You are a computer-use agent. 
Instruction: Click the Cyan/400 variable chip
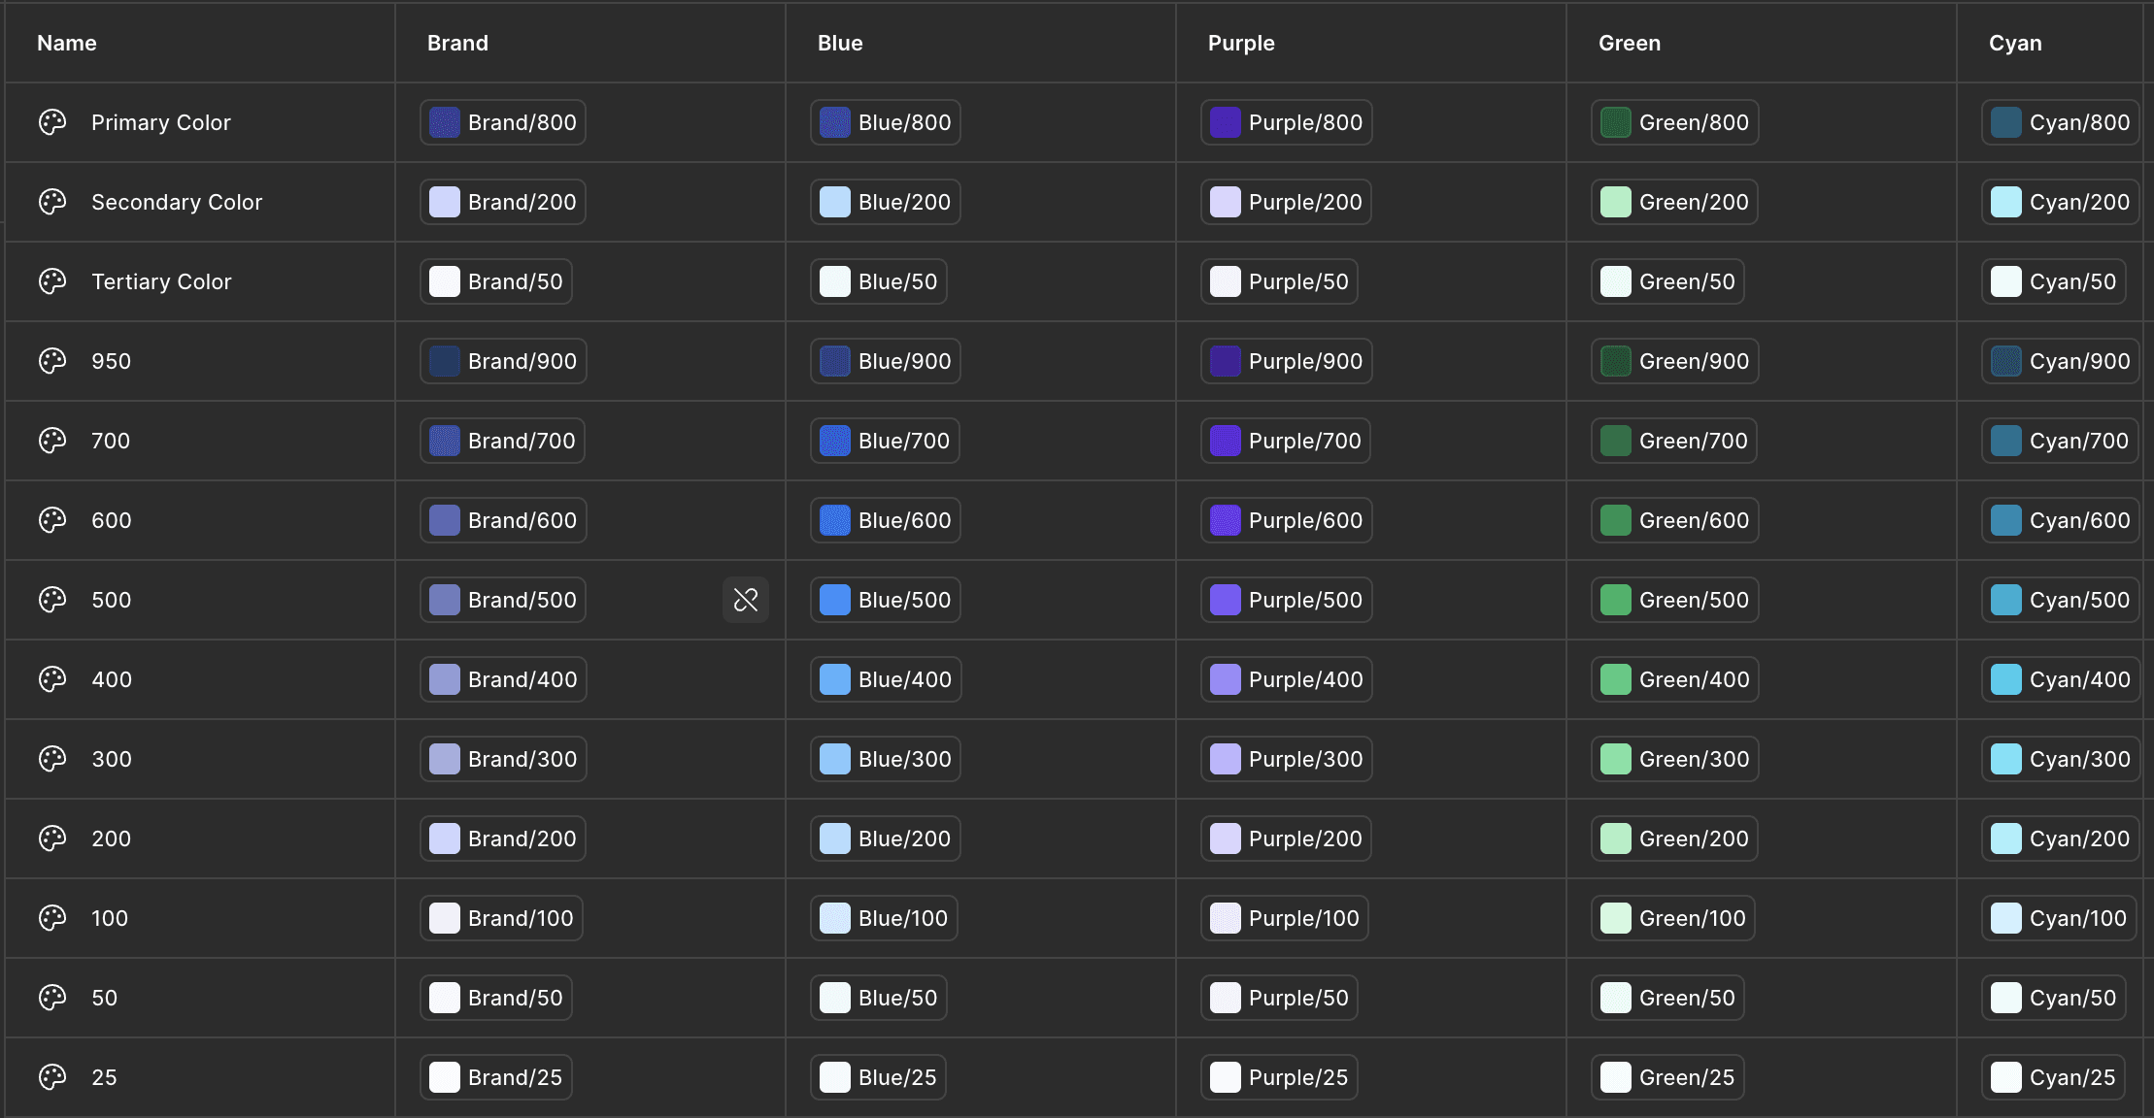(x=2061, y=679)
